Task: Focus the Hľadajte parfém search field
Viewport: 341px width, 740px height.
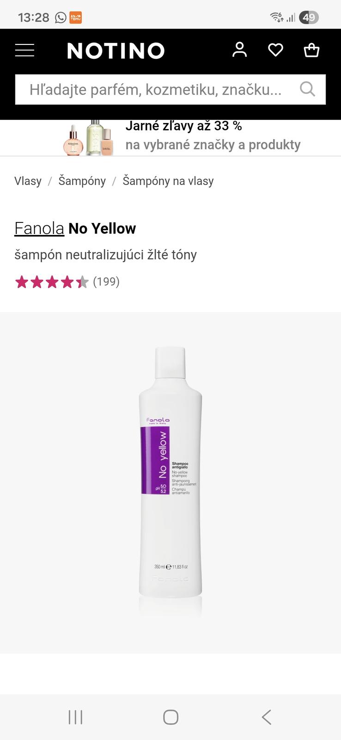Action: pyautogui.click(x=170, y=89)
